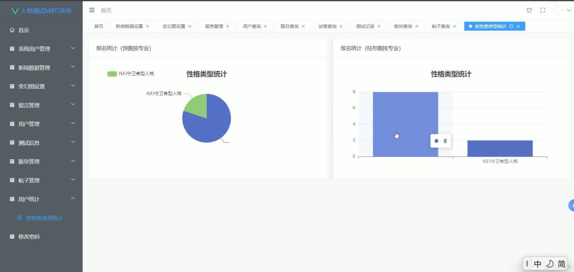
Task: Open the theme shirt icon in header
Action: pyautogui.click(x=529, y=10)
